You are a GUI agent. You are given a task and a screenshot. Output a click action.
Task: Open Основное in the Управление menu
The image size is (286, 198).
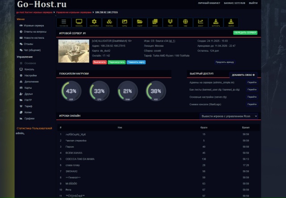30,63
